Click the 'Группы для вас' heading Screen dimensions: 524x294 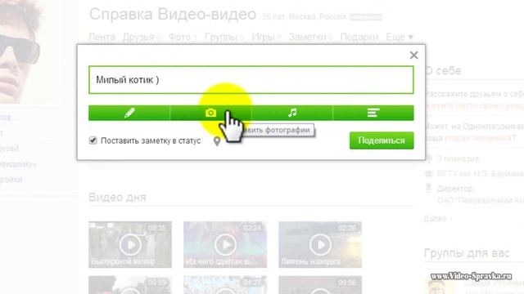(x=467, y=253)
